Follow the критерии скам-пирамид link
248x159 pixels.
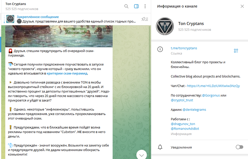[67, 73]
